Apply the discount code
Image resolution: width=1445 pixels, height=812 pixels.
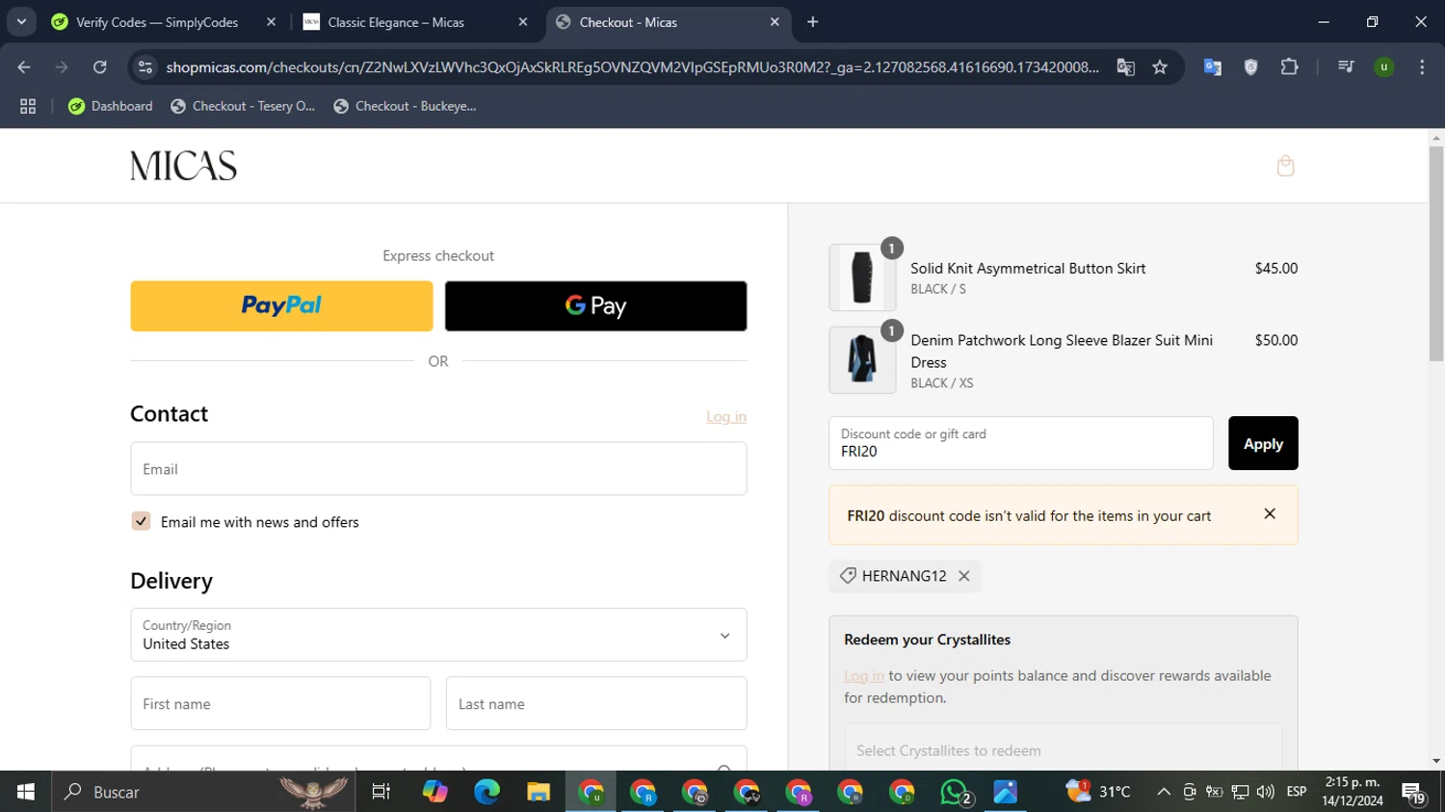click(x=1263, y=443)
